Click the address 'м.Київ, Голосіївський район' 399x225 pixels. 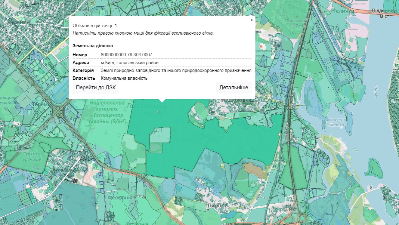click(x=130, y=63)
